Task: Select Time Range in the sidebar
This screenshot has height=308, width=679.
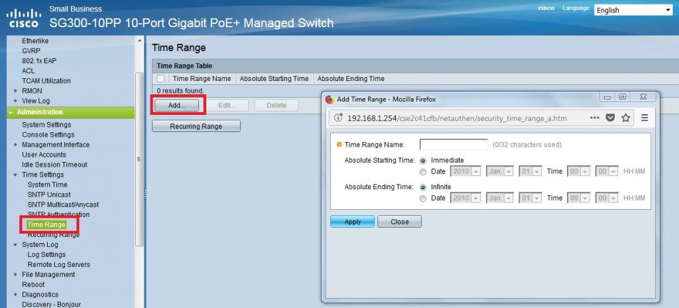Action: pos(46,225)
